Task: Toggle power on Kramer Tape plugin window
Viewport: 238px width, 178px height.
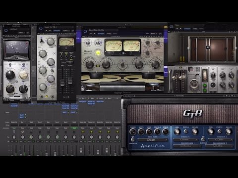Action: point(85,31)
